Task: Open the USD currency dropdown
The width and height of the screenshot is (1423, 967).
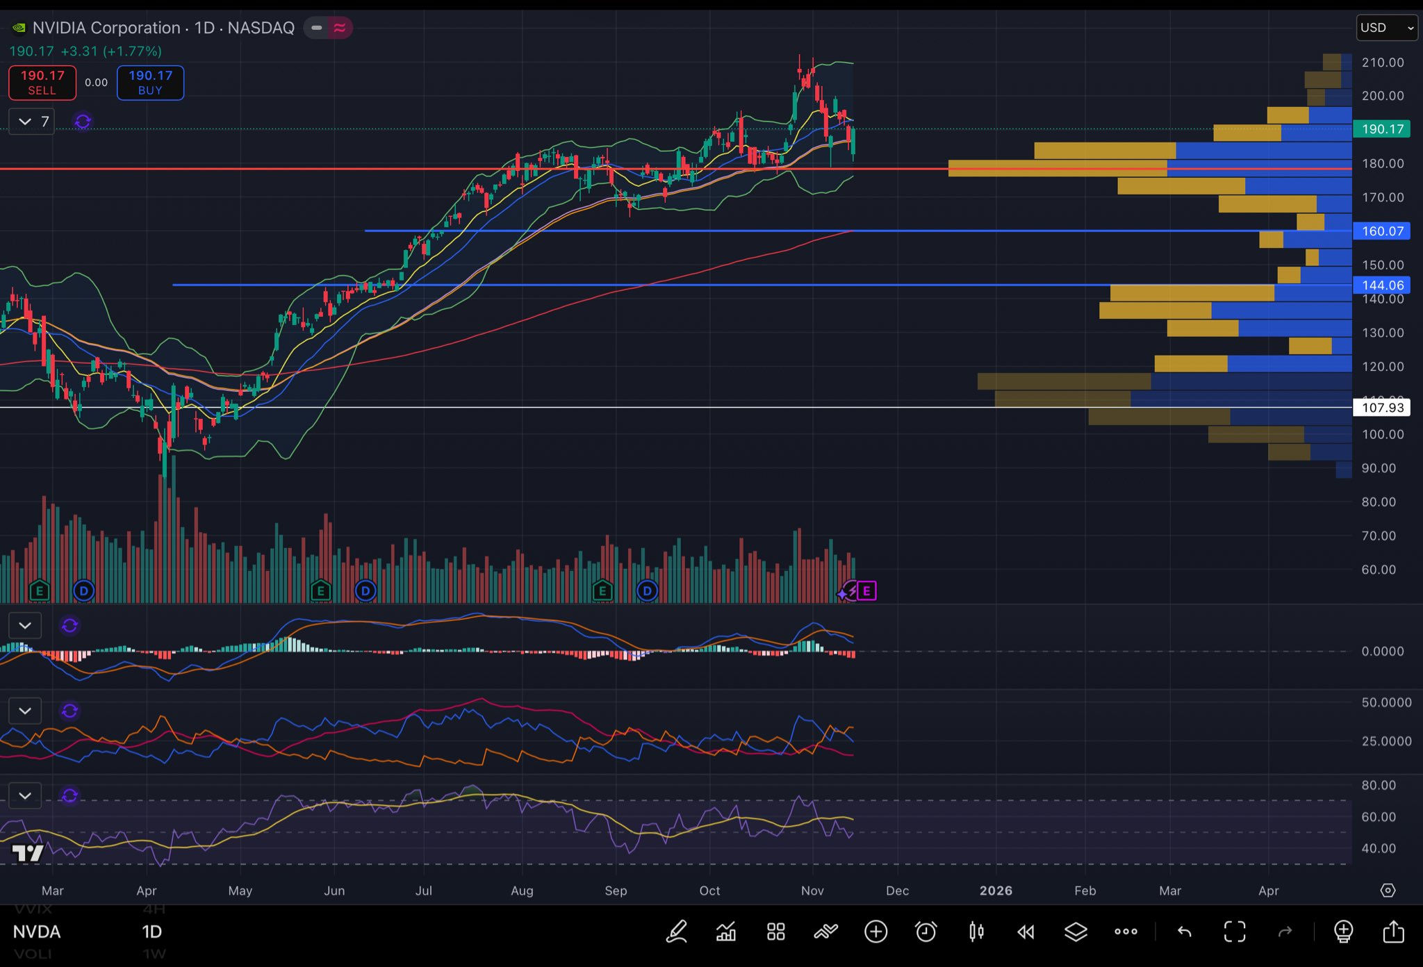Action: click(x=1386, y=28)
